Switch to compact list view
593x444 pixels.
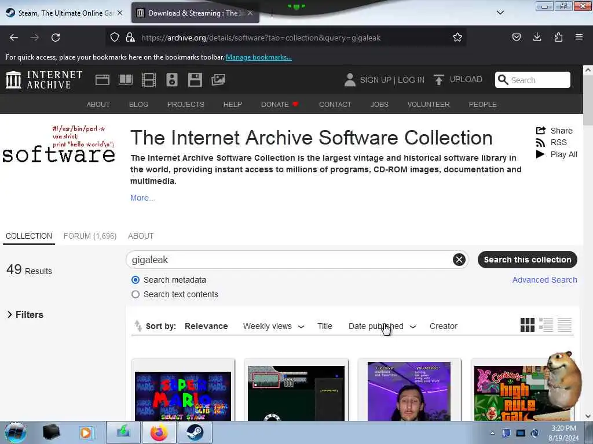click(x=565, y=325)
